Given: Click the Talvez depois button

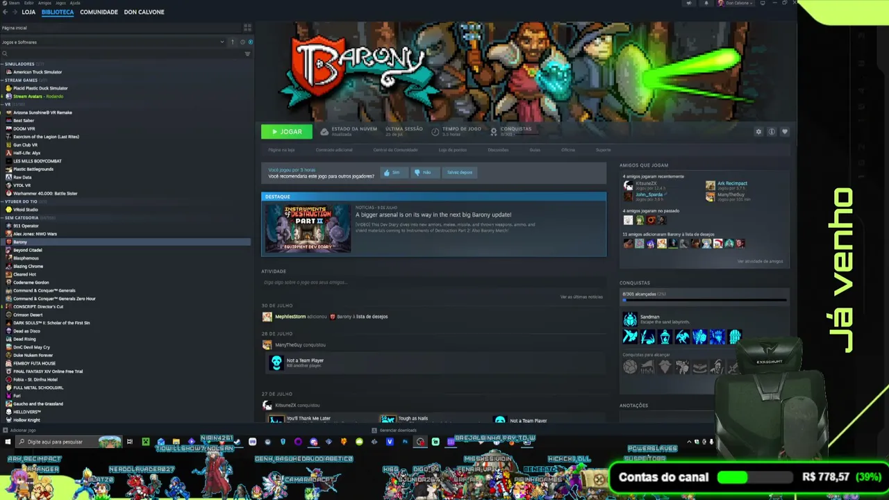Looking at the screenshot, I should [x=460, y=172].
